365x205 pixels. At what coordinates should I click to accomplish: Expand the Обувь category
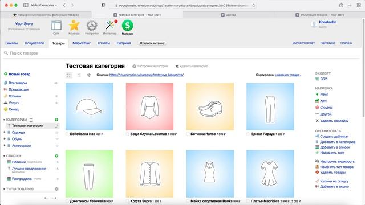tap(5, 139)
